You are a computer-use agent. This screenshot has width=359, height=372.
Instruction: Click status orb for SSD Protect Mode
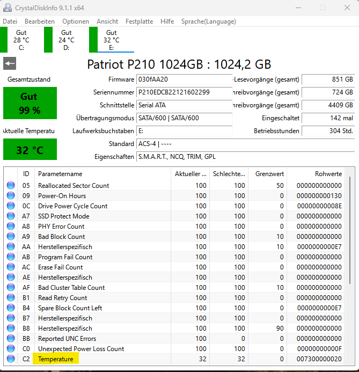pyautogui.click(x=11, y=216)
